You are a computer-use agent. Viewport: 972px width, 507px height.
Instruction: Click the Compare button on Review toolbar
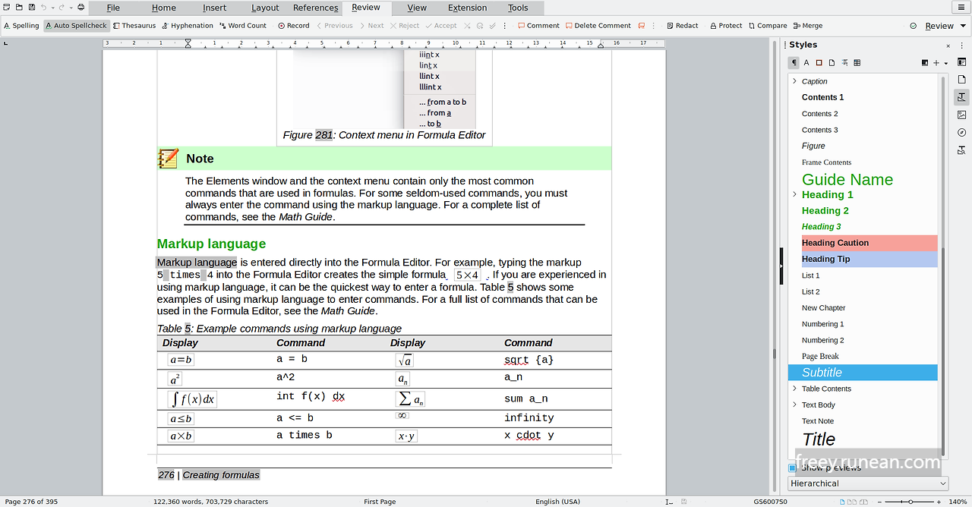(767, 25)
